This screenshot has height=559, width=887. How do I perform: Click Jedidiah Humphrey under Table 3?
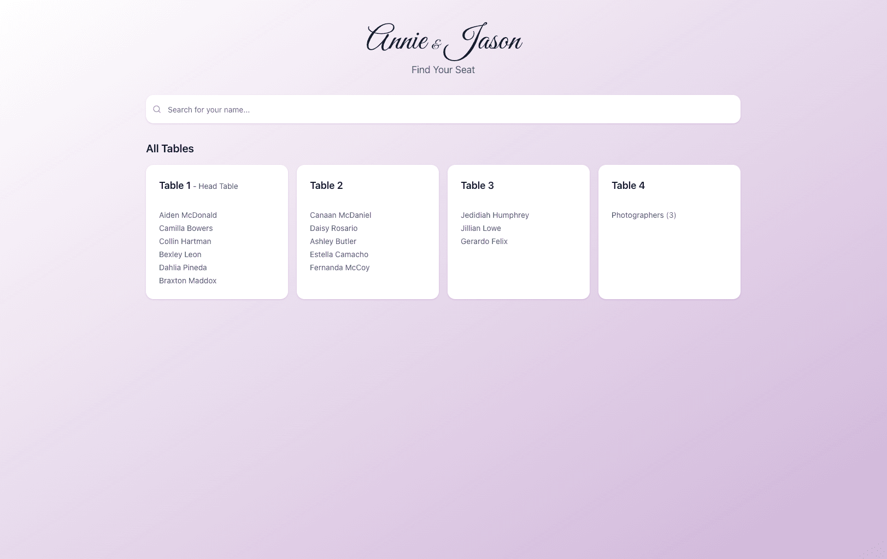(x=495, y=215)
